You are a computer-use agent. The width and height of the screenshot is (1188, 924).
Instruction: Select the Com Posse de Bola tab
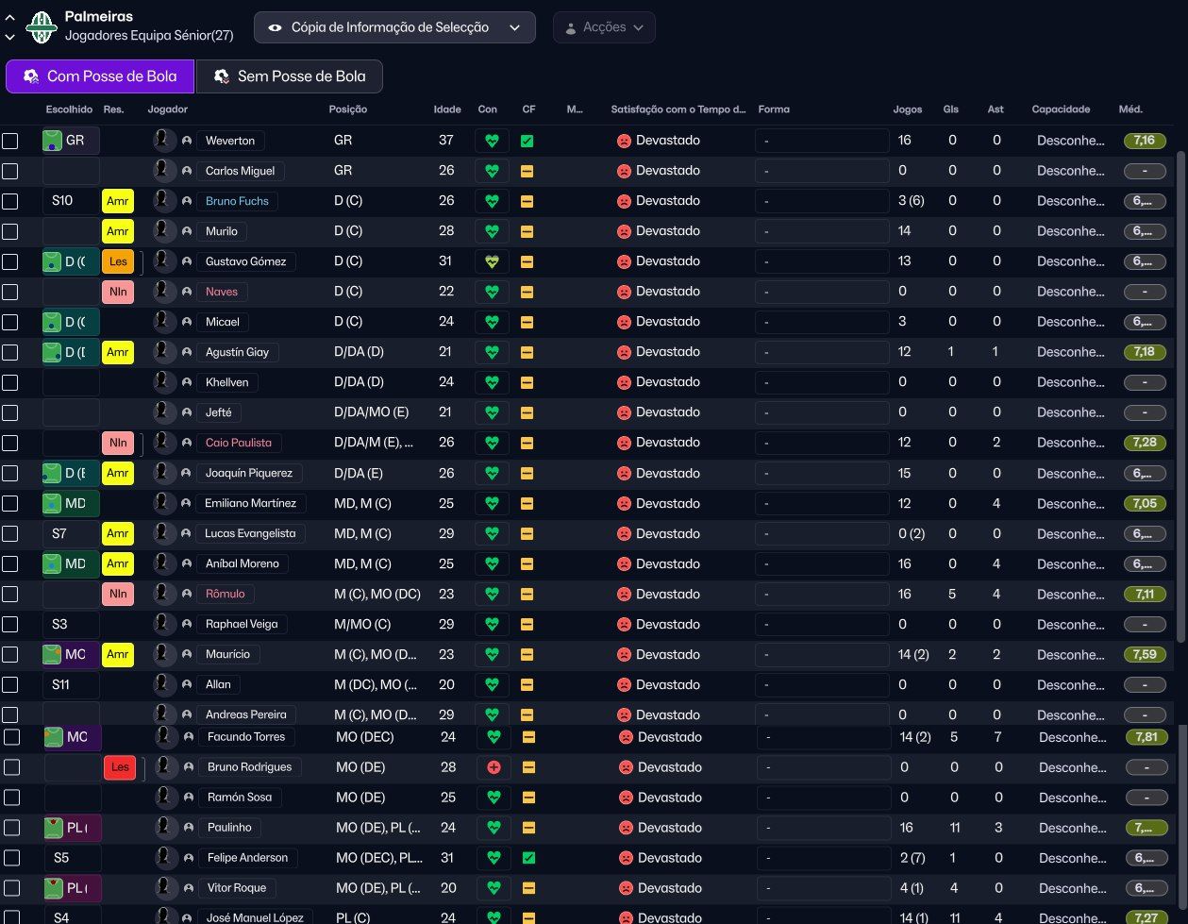100,76
